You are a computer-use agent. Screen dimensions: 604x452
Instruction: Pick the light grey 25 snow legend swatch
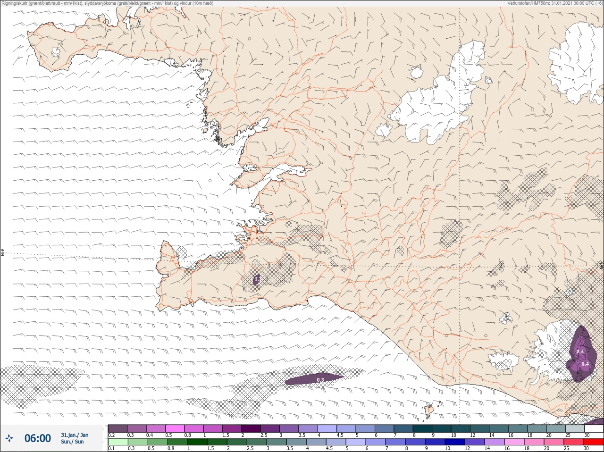575,428
